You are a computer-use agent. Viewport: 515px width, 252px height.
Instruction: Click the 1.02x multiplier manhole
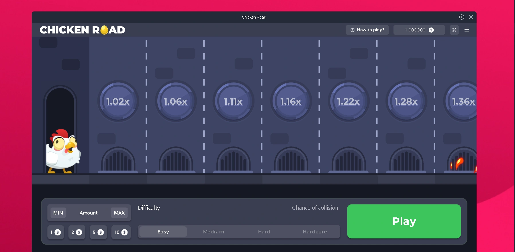point(118,101)
